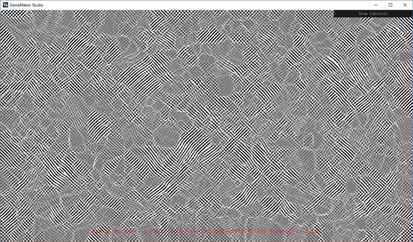The height and width of the screenshot is (242, 413).
Task: Maximize the GameMaker: Studio window
Action: (x=391, y=5)
